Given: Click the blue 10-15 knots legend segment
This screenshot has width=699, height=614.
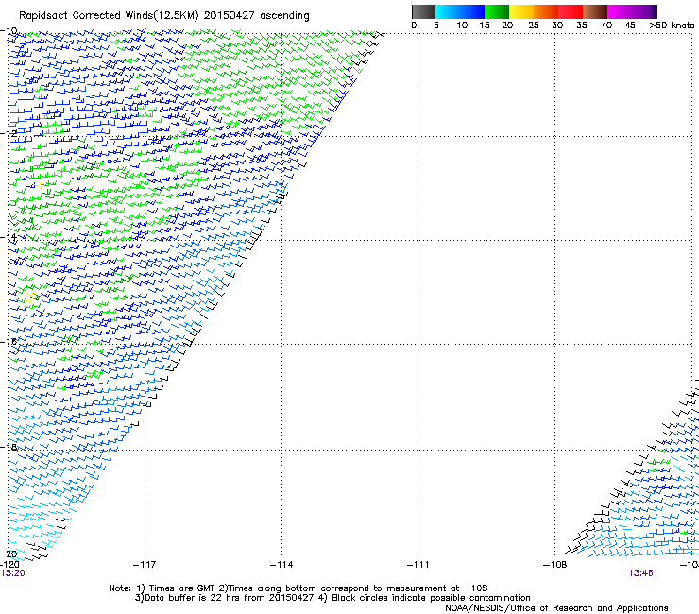Looking at the screenshot, I should tap(472, 11).
